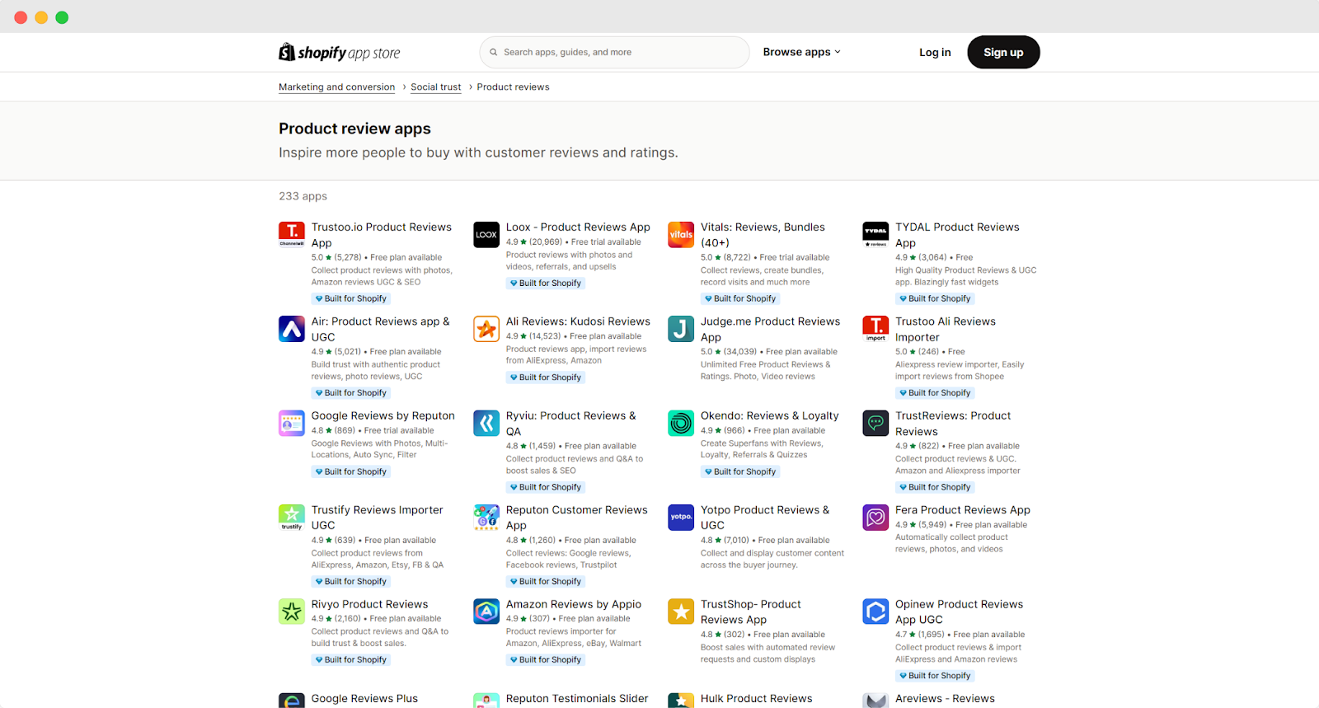Viewport: 1319px width, 708px height.
Task: Open Amazon Reviews by Appio title
Action: coord(574,604)
